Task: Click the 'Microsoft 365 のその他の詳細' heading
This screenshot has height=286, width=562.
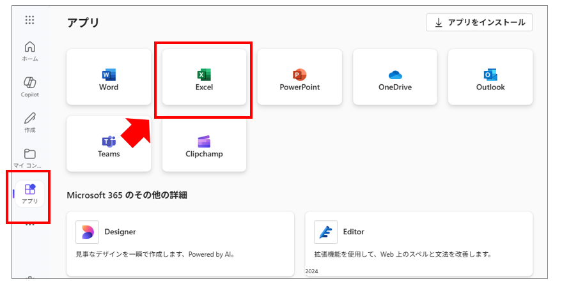Action: [127, 195]
